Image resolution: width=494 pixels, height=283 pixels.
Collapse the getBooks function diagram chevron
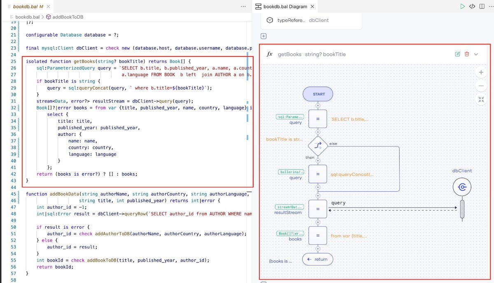point(476,54)
